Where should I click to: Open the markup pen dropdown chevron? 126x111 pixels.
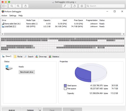coord(69,6)
